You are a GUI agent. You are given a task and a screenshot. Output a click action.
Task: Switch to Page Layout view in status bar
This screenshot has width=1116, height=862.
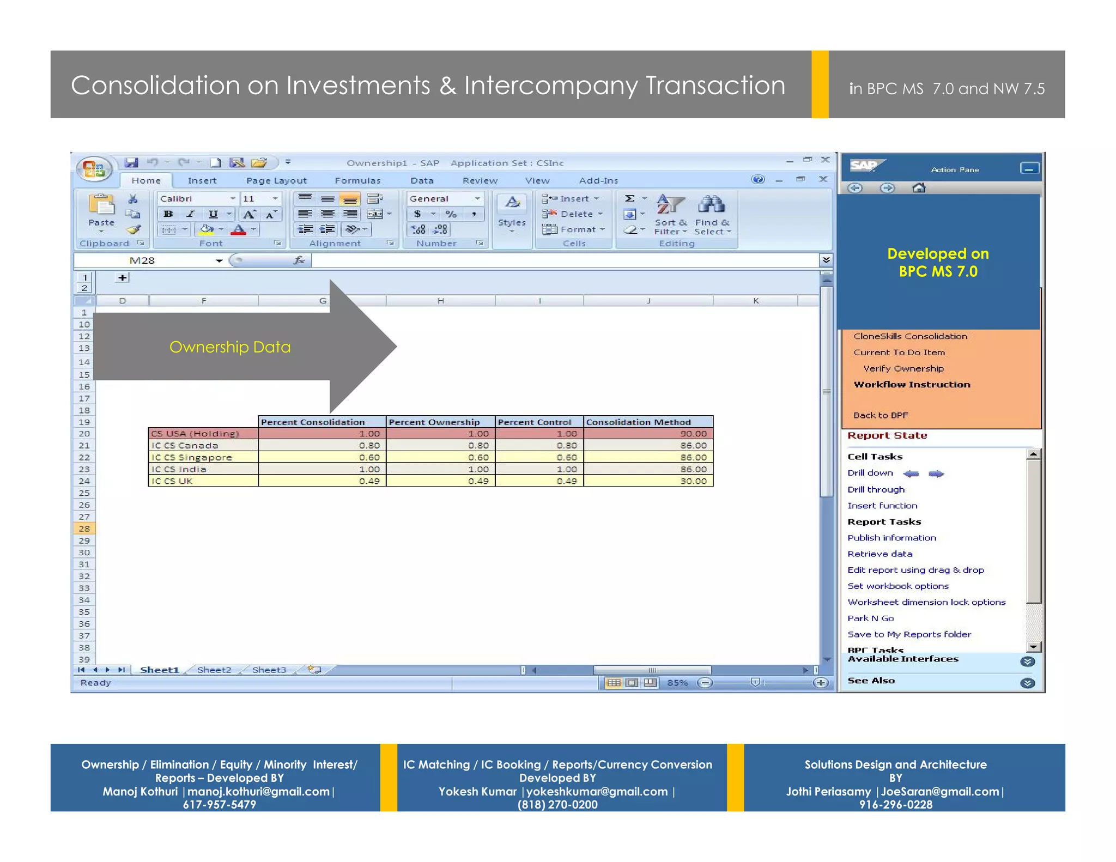point(632,683)
